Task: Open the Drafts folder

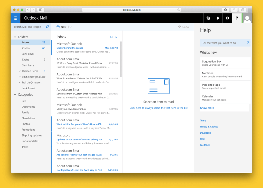Action: [31, 60]
